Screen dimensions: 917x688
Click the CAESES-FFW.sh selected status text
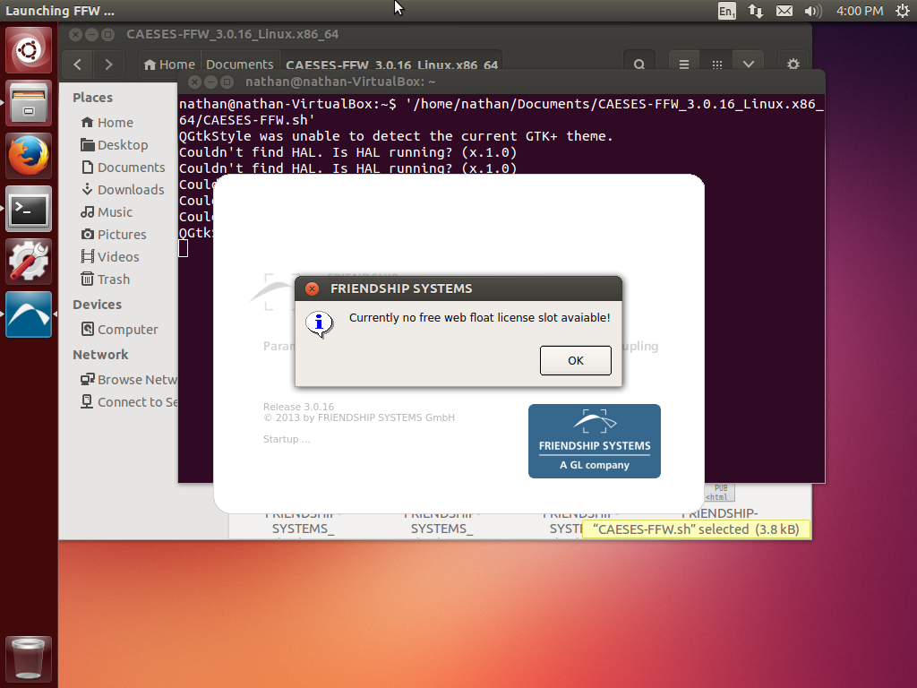coord(696,529)
